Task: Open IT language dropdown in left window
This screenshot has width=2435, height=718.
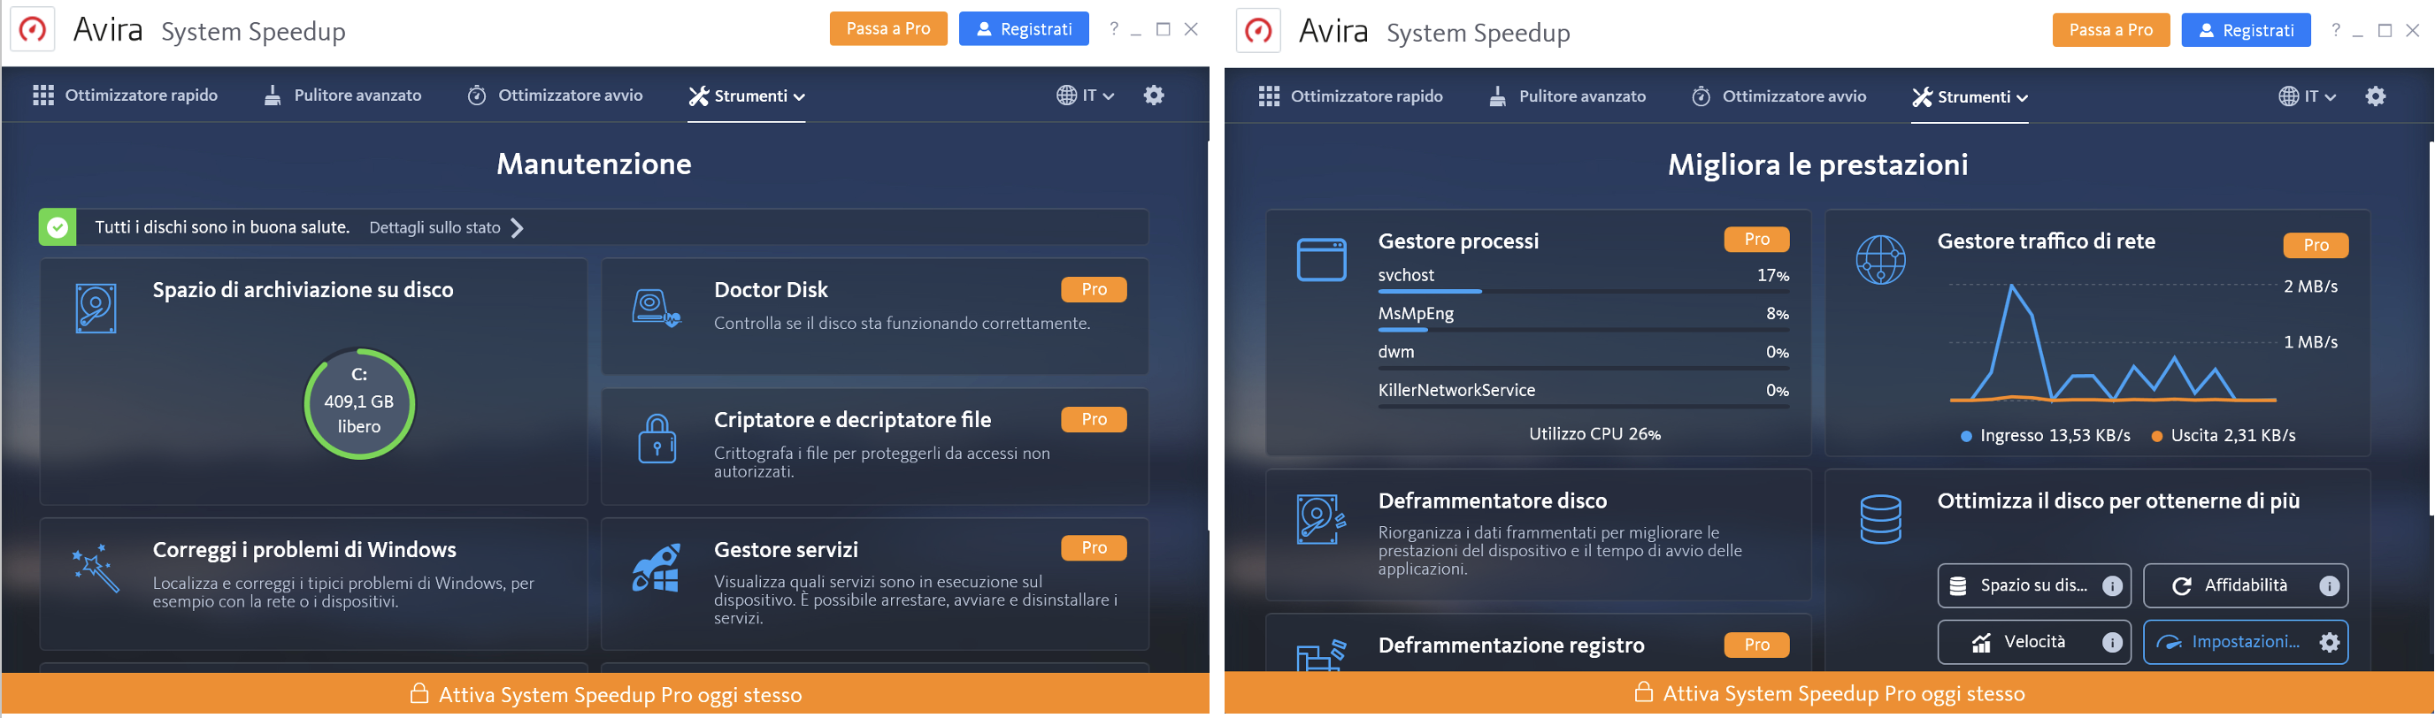Action: tap(1085, 95)
